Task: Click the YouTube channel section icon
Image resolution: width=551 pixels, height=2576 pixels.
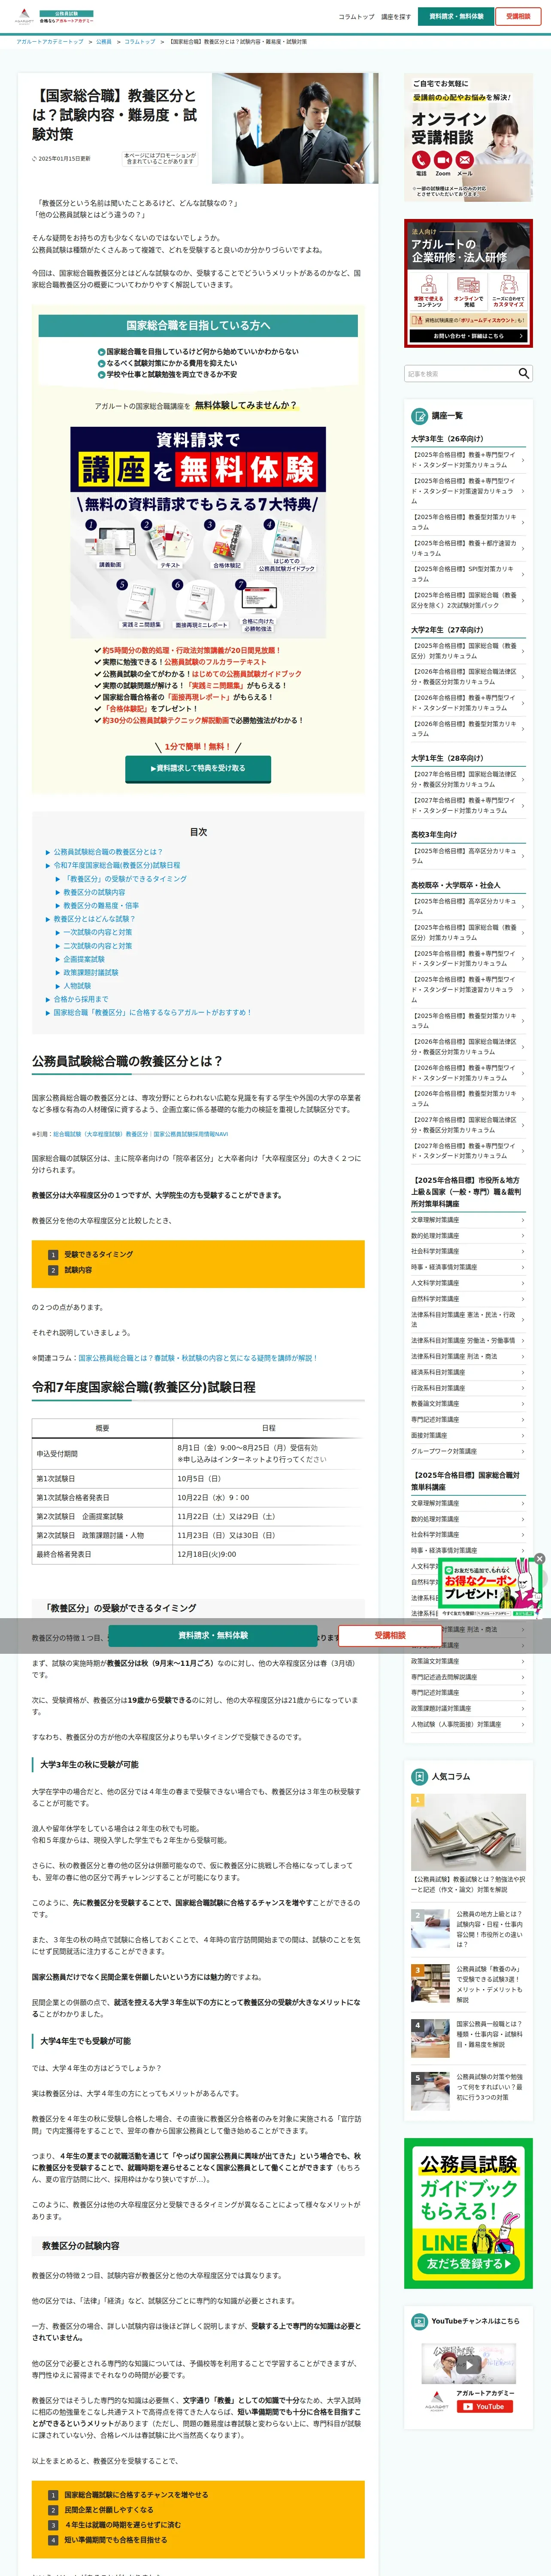Action: click(420, 2321)
